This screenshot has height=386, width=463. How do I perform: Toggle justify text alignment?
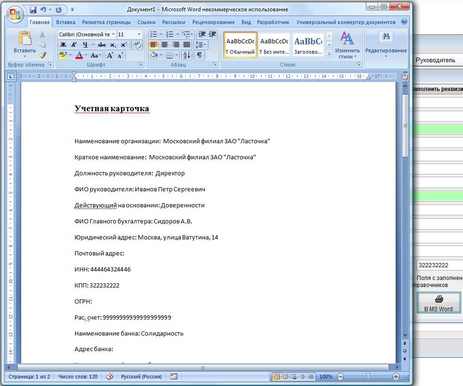pos(187,45)
